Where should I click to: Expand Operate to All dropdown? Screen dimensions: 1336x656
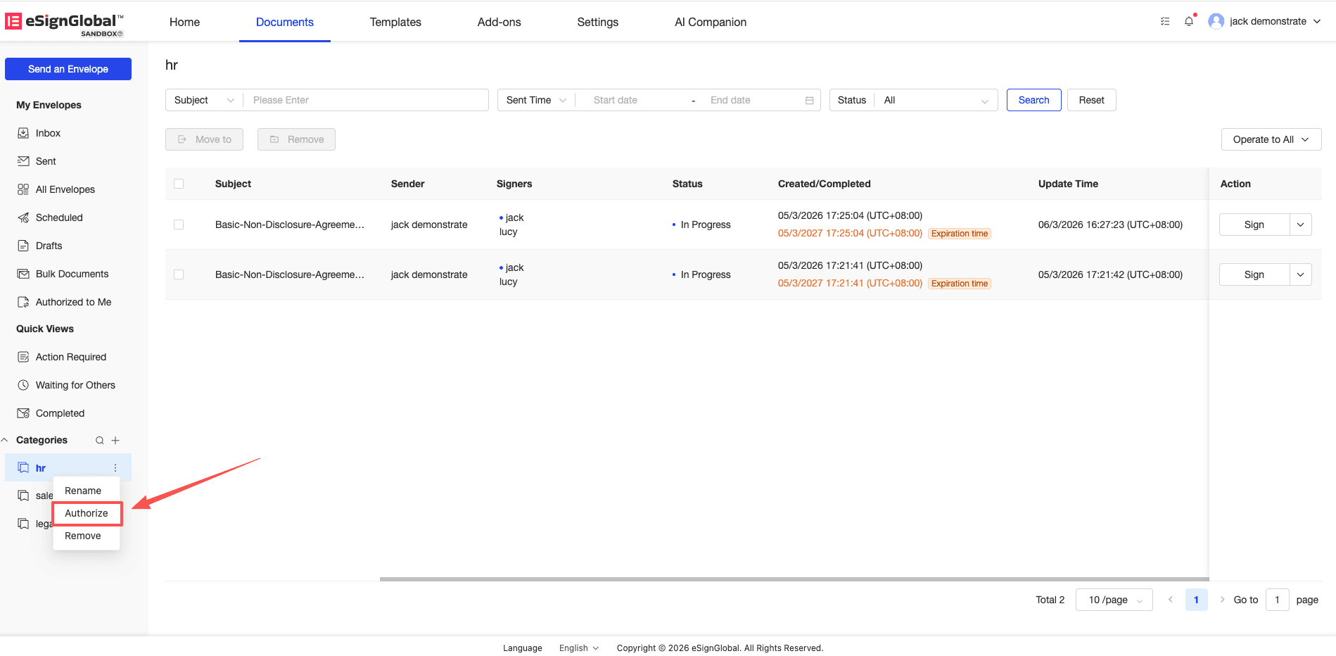[x=1271, y=139]
